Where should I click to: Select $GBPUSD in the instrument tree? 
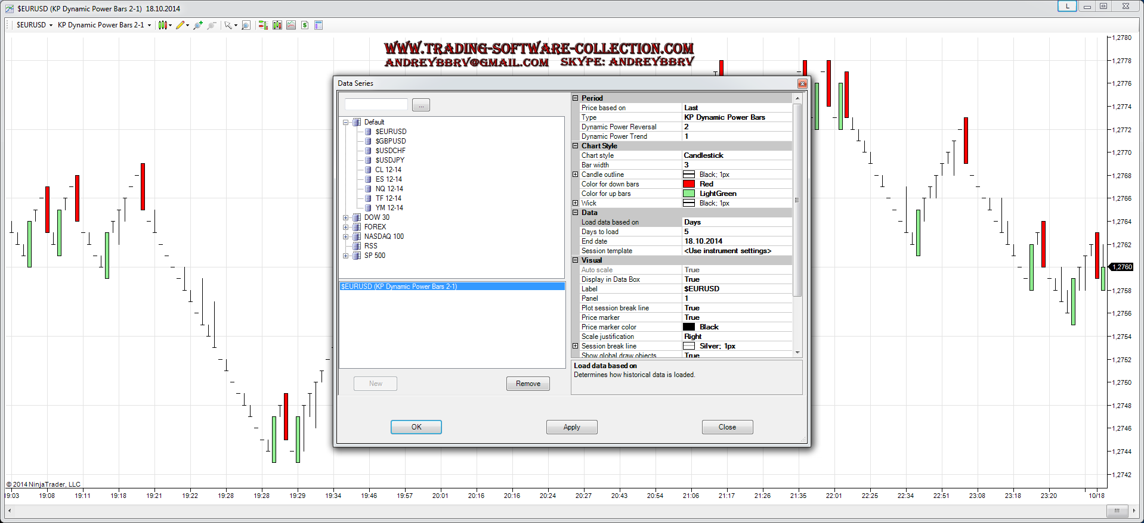tap(390, 141)
